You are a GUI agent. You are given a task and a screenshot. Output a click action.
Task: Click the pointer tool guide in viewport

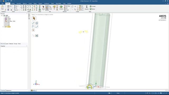[x=34, y=18]
